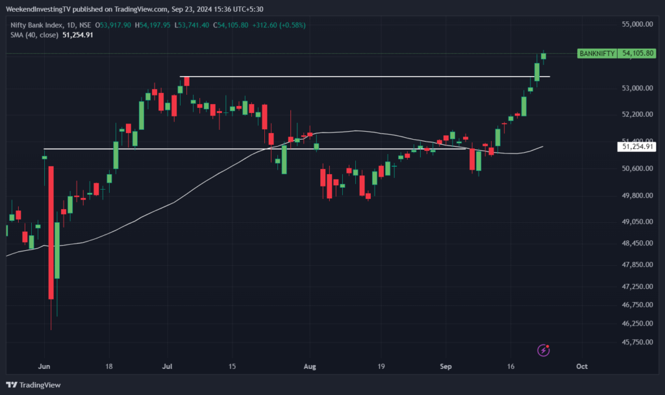Click the green BANKNIFTY symbol tag
This screenshot has height=395, width=665.
pos(597,53)
